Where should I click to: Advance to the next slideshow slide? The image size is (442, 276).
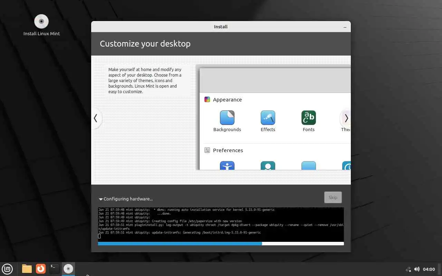[346, 118]
